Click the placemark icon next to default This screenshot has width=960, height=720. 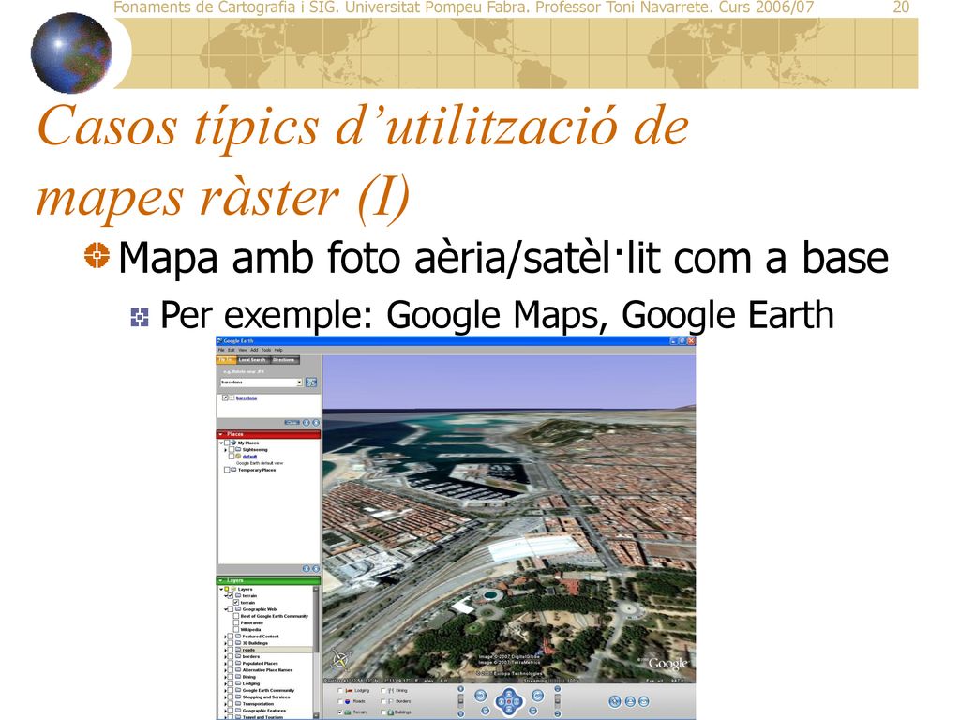[238, 457]
